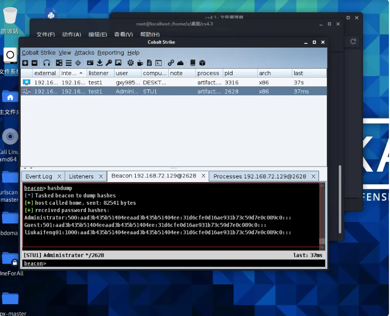This screenshot has height=316, width=390.
Task: Close the Processes tab
Action: [x=313, y=176]
